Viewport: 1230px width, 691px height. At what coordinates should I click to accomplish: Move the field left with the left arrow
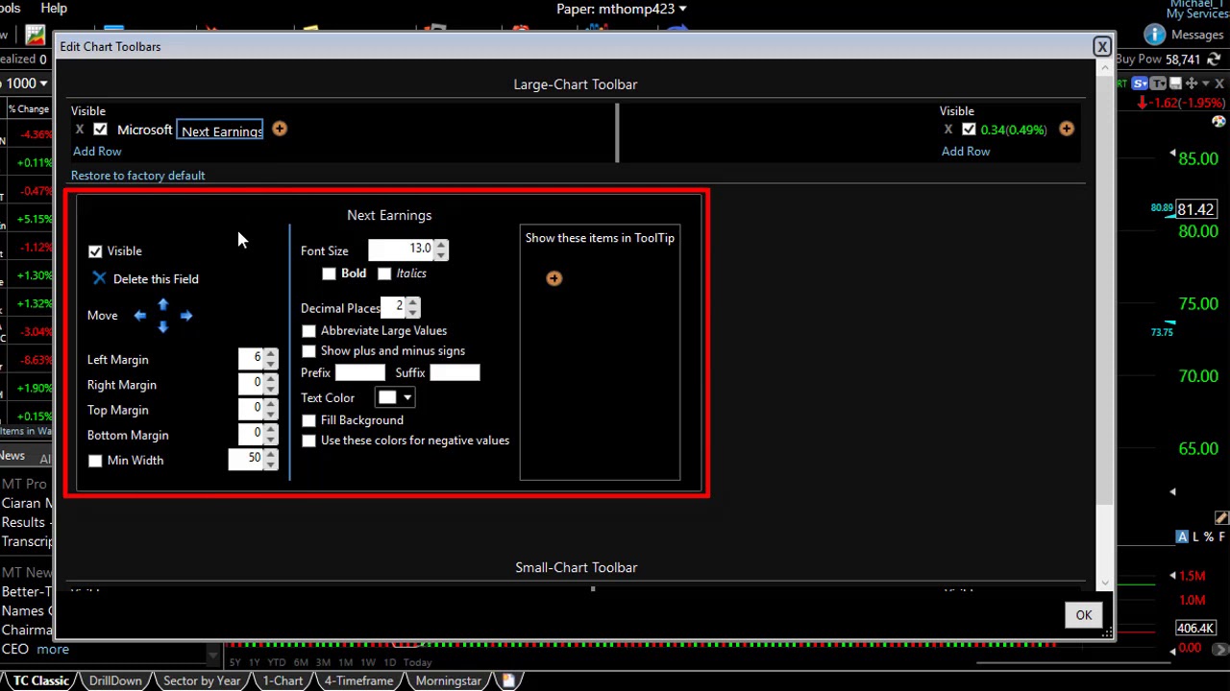point(140,315)
